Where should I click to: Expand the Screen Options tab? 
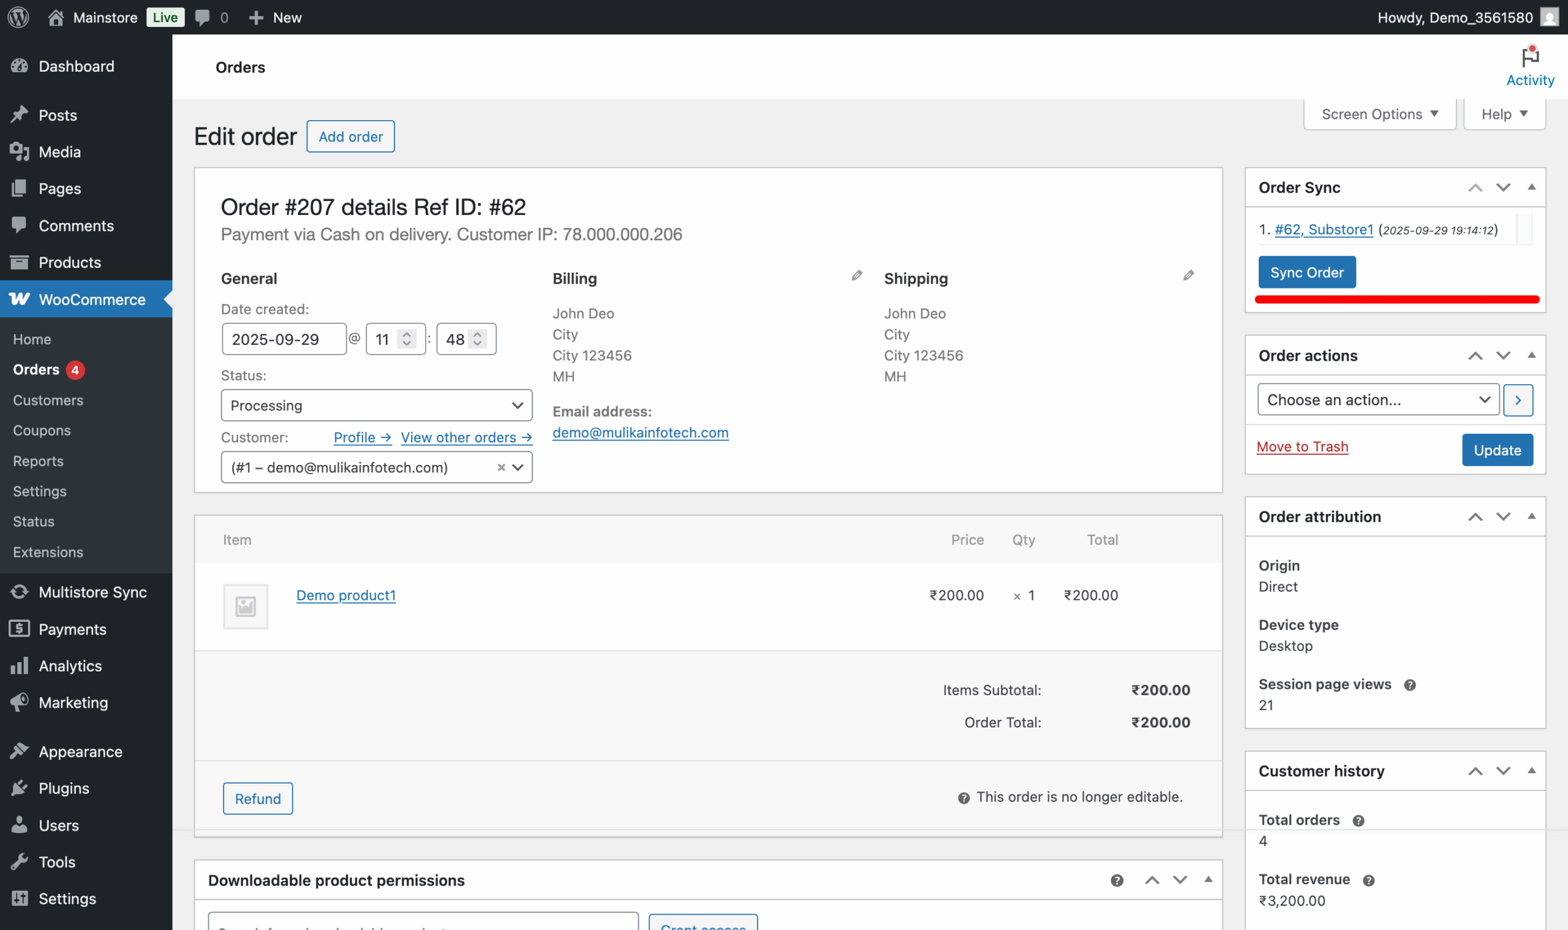[x=1379, y=114]
